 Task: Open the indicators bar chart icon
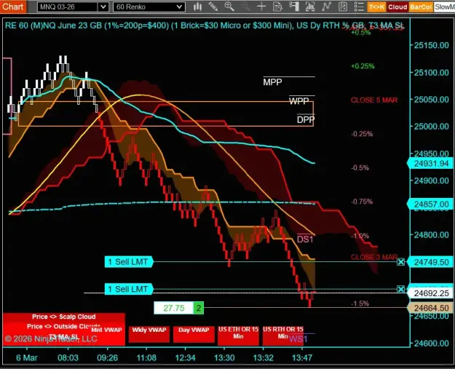point(310,7)
